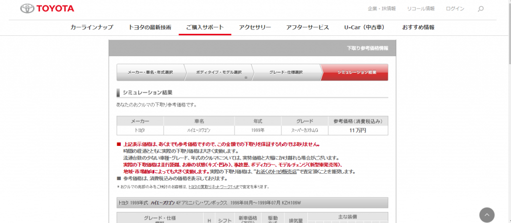This screenshot has height=223, width=511.
Task: Click the KZH106W model description bar
Action: point(252,203)
